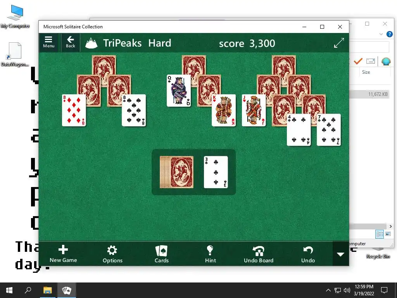
Task: Request a Hint with the lightbulb
Action: click(x=210, y=254)
